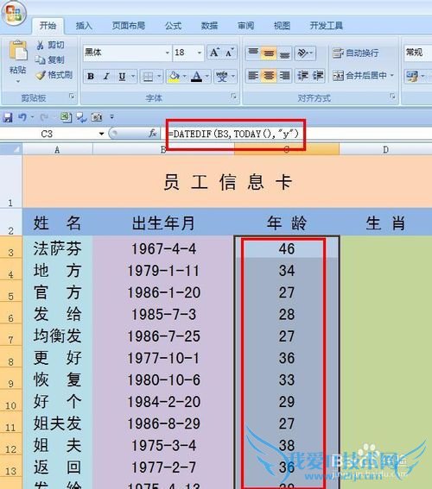Image resolution: width=432 pixels, height=489 pixels.
Task: Expand the font group dialog launcher
Action: coord(233,96)
